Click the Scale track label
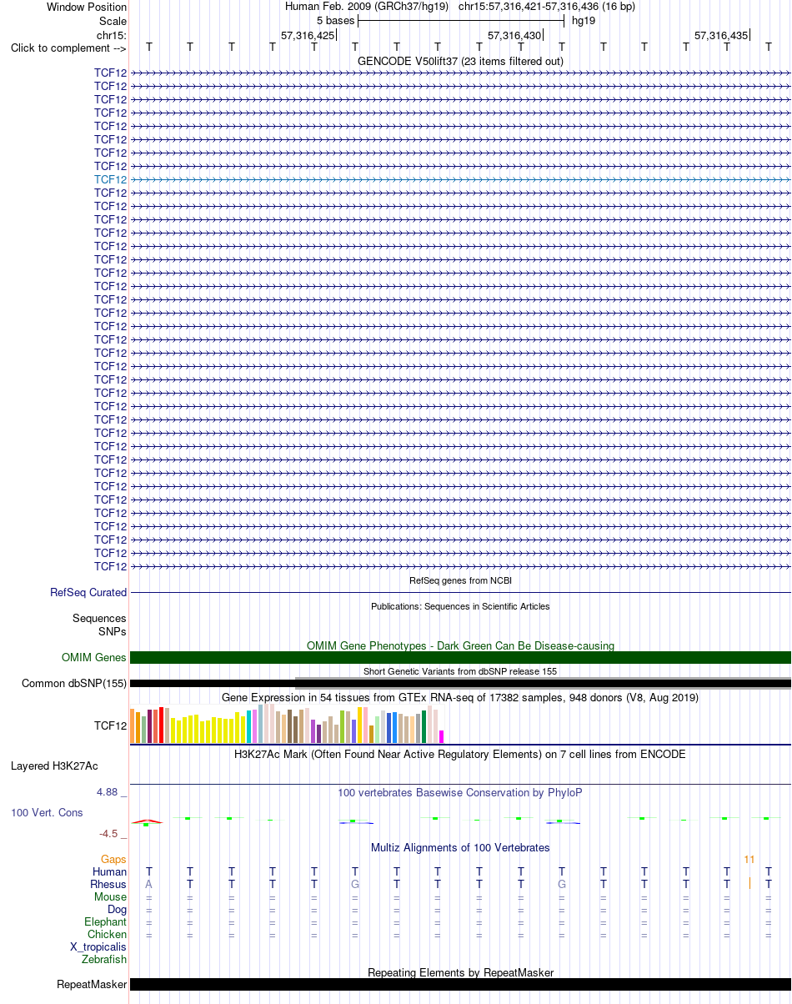This screenshot has height=1004, width=792. click(x=113, y=21)
